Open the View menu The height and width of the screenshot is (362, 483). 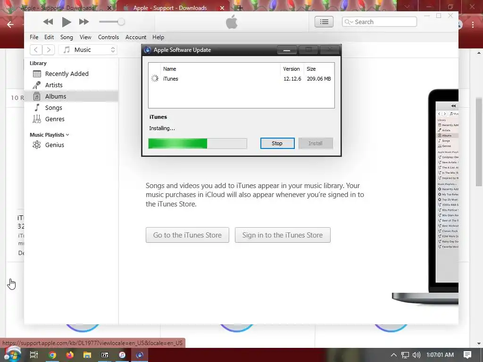[x=85, y=37]
